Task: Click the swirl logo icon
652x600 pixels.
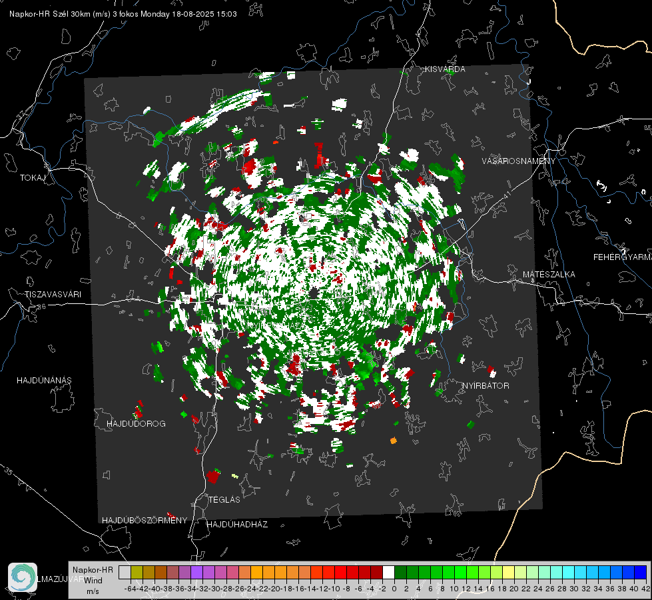Action: [x=23, y=577]
